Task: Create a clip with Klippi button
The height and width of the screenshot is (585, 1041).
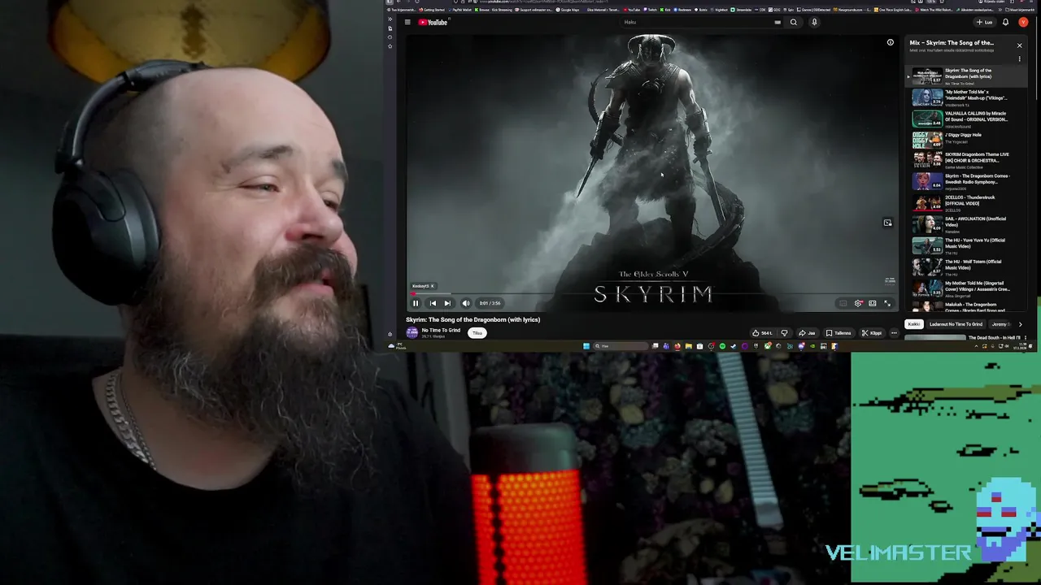Action: point(872,332)
